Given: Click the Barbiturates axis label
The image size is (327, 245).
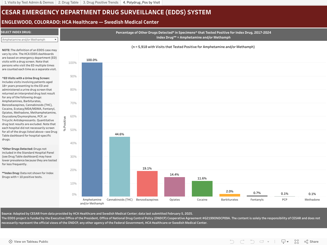Looking at the screenshot, I should point(230,200).
